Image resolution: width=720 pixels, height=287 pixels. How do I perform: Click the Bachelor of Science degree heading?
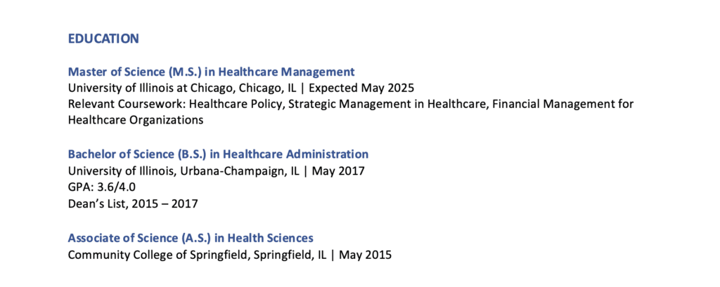218,154
